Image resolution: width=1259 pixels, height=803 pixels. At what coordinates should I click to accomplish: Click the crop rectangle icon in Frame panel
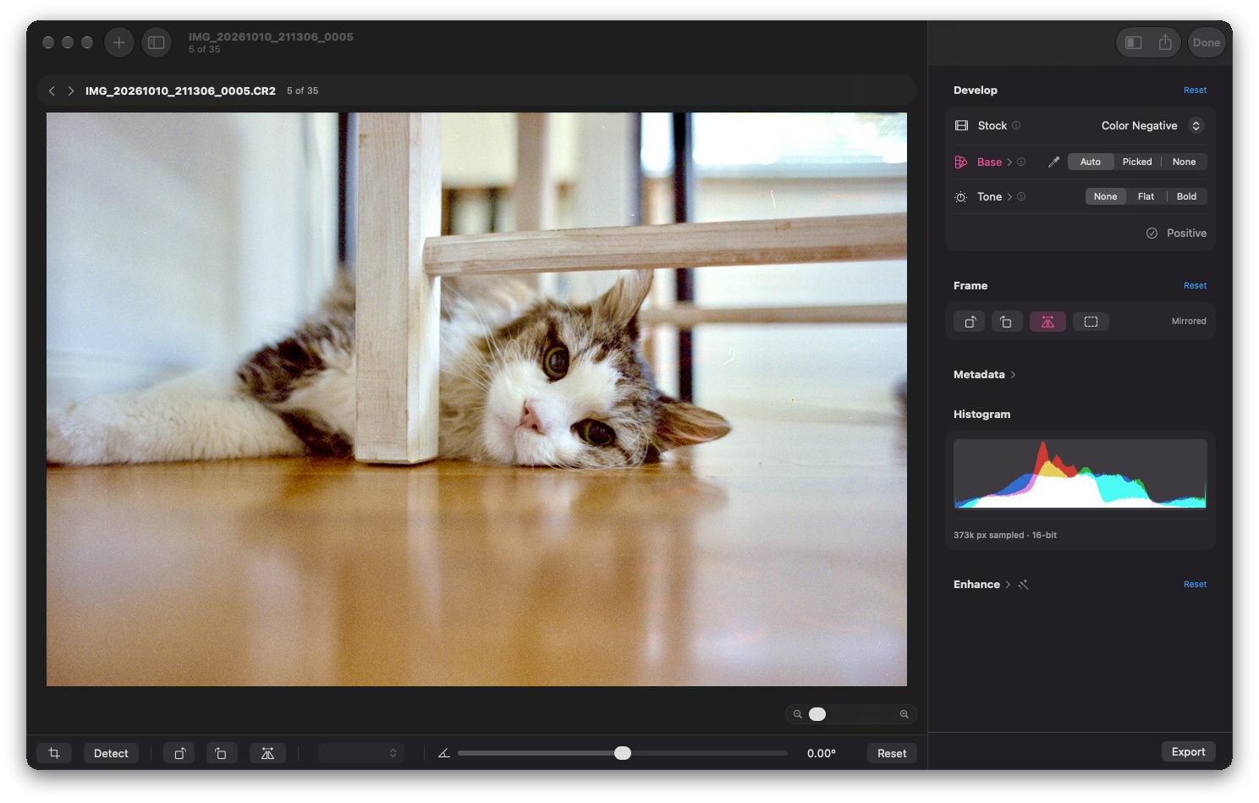coord(1091,322)
